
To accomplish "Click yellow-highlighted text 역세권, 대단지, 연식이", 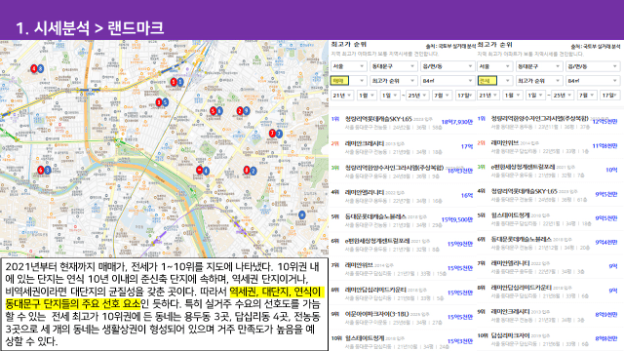I will (x=277, y=292).
